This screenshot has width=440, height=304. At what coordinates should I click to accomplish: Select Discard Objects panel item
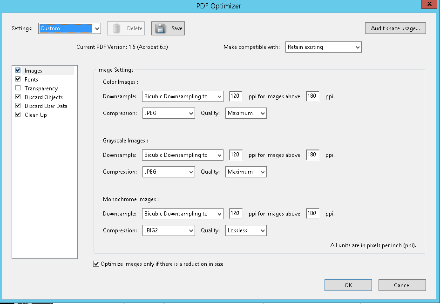pyautogui.click(x=43, y=97)
